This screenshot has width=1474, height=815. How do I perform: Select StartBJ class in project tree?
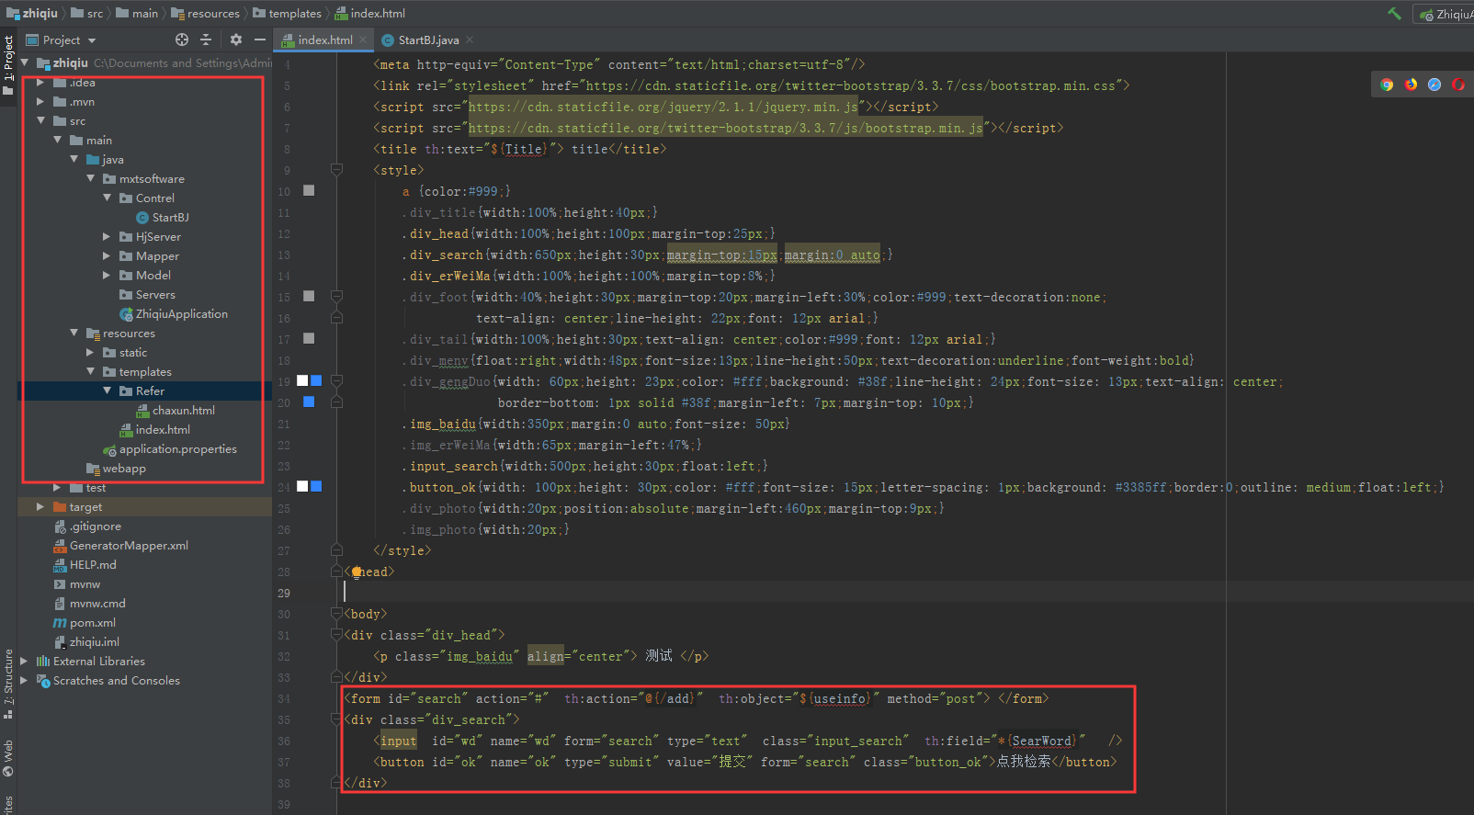tap(163, 218)
